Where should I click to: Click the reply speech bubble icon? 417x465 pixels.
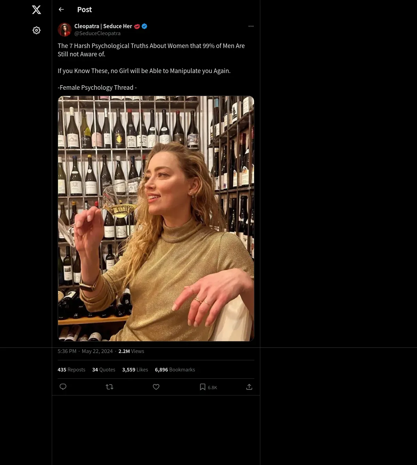[x=63, y=387]
